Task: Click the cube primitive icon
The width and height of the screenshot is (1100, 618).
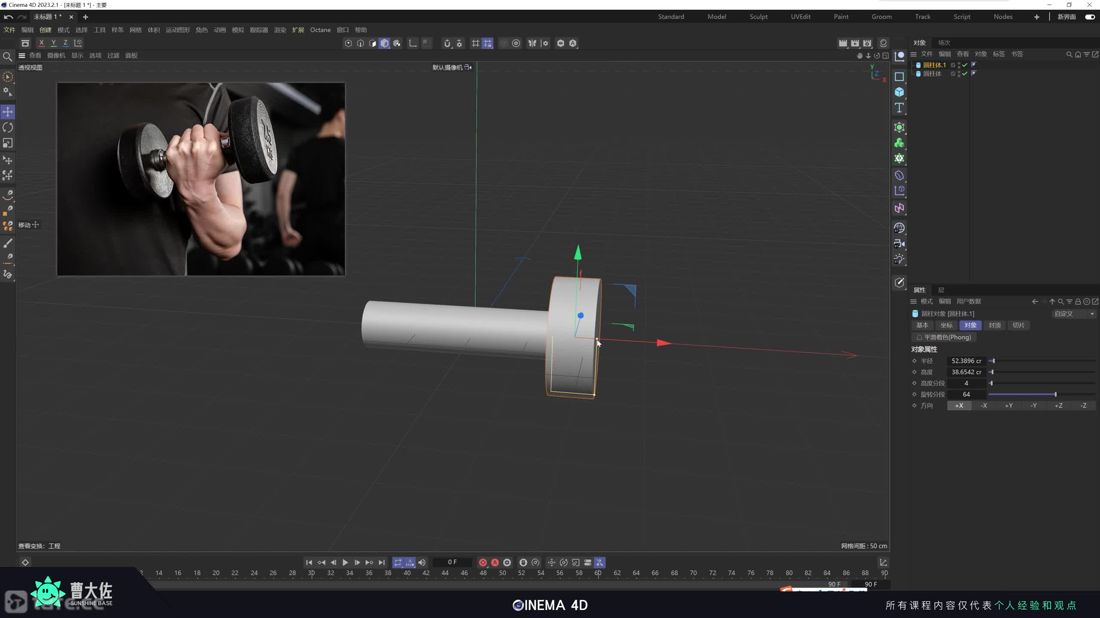Action: point(899,92)
